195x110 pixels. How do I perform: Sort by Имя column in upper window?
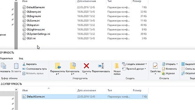(x=25, y=1)
